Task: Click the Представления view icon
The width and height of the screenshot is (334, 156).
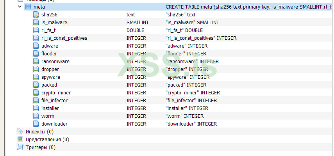Action: coord(20,139)
